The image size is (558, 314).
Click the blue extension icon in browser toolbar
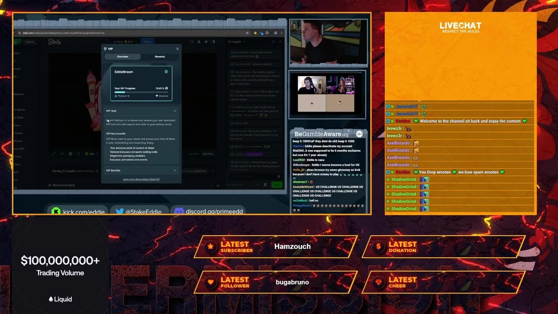pos(262,33)
